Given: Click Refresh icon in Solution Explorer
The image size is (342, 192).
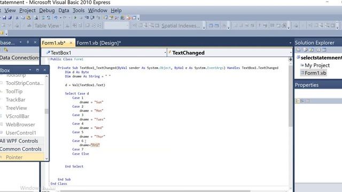Looking at the screenshot, I should pos(311,50).
